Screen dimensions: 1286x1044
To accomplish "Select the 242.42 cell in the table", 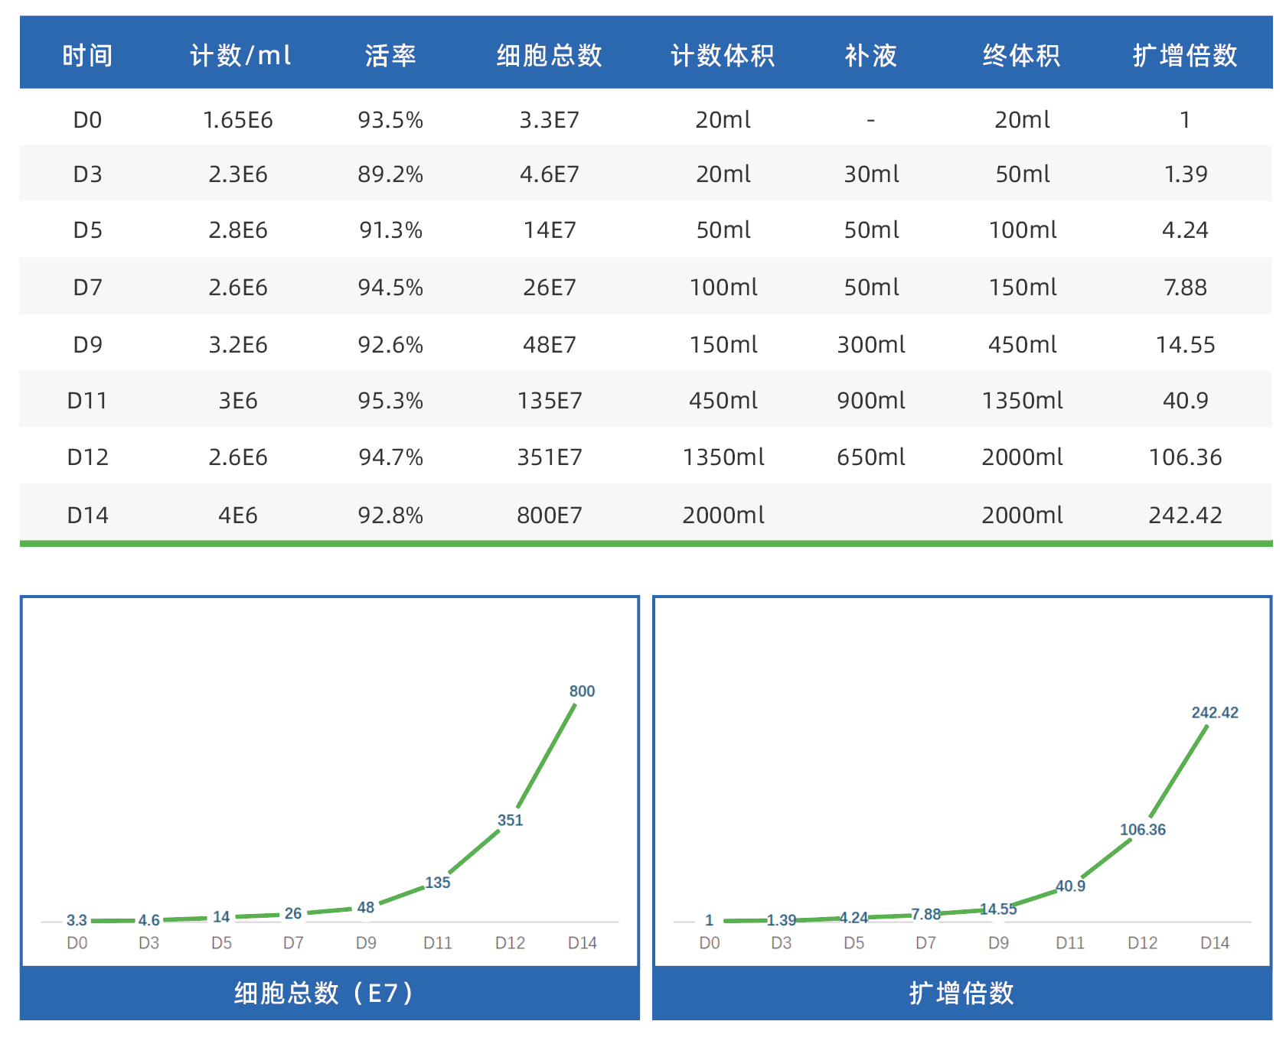I will point(1185,515).
